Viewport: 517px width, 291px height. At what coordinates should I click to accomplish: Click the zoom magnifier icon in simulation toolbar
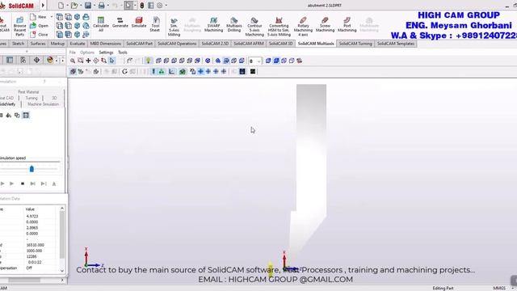pos(73,61)
